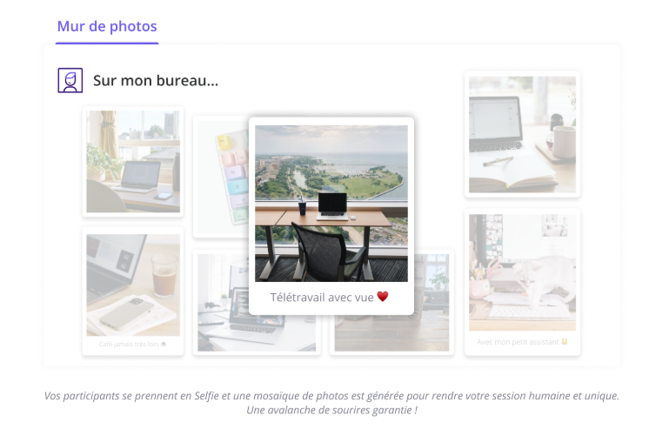Screen dimensions: 669x436
Task: Click the white mug in the top-right photo
Action: (563, 142)
